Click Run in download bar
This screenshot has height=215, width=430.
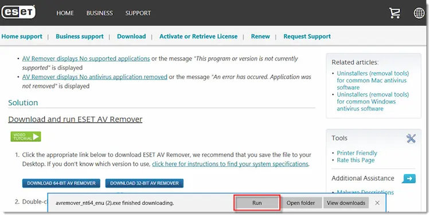tap(257, 203)
